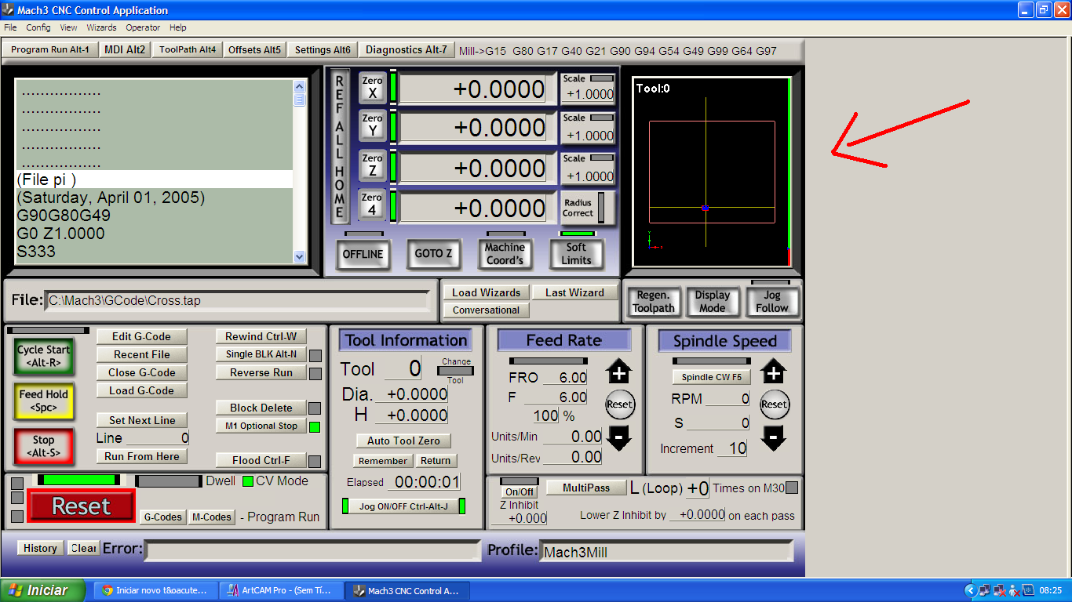Toggle the Reverse Run indicator box
This screenshot has height=602, width=1072.
315,373
